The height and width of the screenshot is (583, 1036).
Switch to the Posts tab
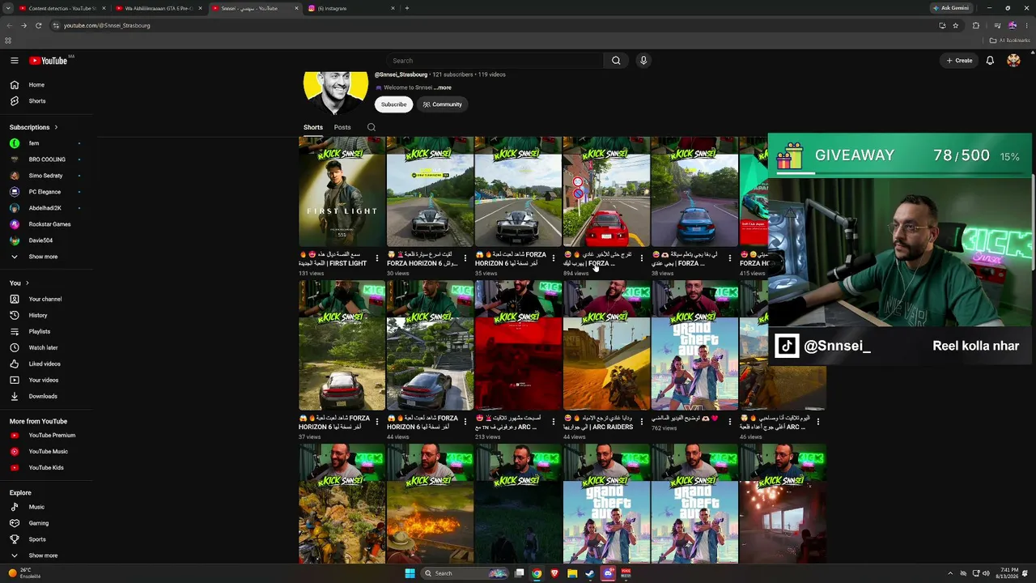[x=342, y=127]
